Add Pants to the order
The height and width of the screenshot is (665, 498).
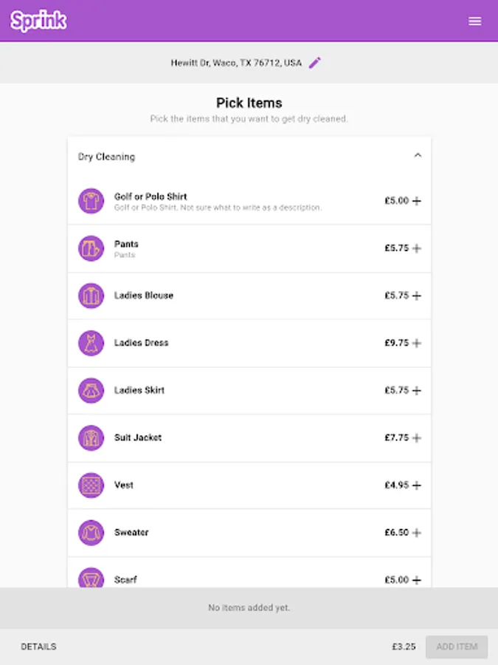pos(417,248)
